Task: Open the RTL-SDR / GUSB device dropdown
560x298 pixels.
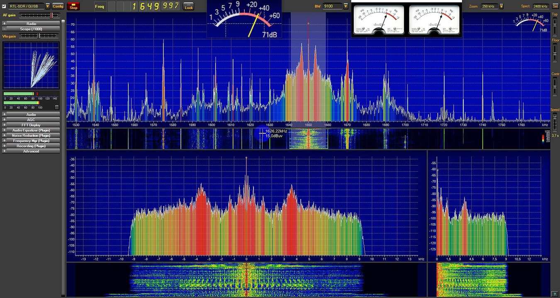Action: click(x=48, y=6)
